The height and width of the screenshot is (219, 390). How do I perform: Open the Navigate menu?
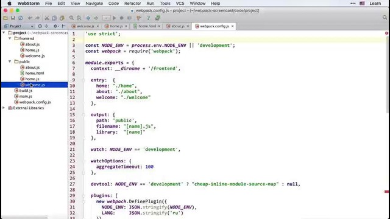coord(94,4)
